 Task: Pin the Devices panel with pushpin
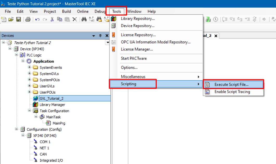click(100, 36)
